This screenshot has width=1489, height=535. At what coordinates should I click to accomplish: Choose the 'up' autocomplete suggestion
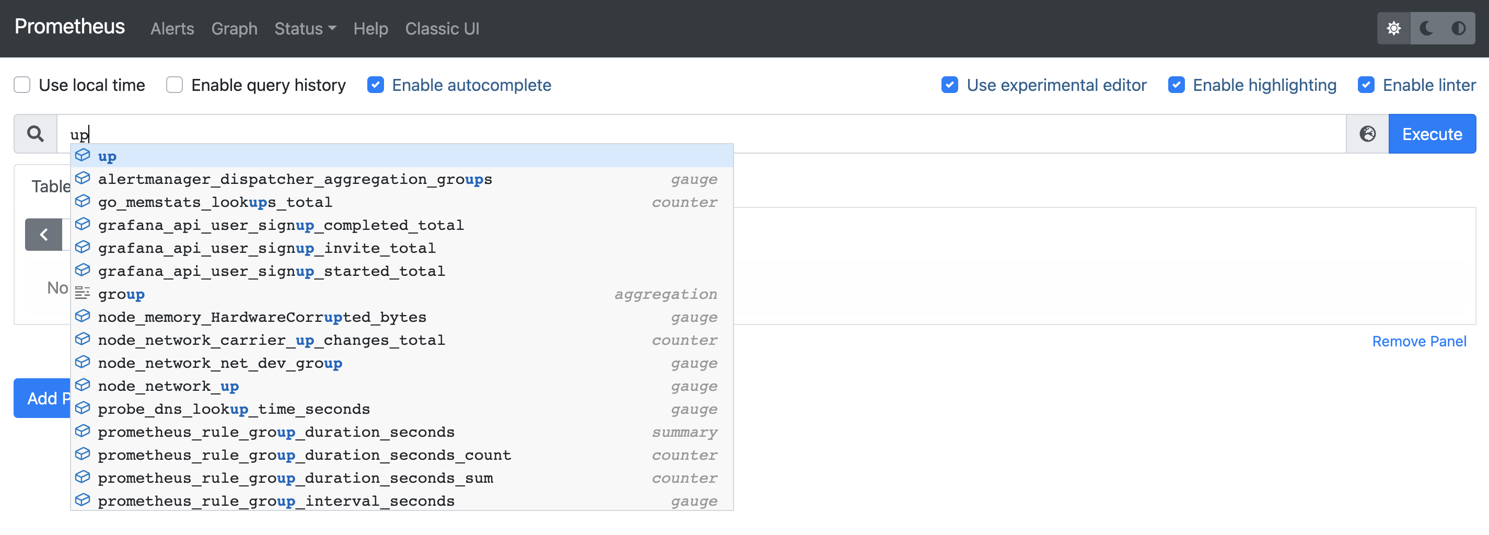point(108,157)
